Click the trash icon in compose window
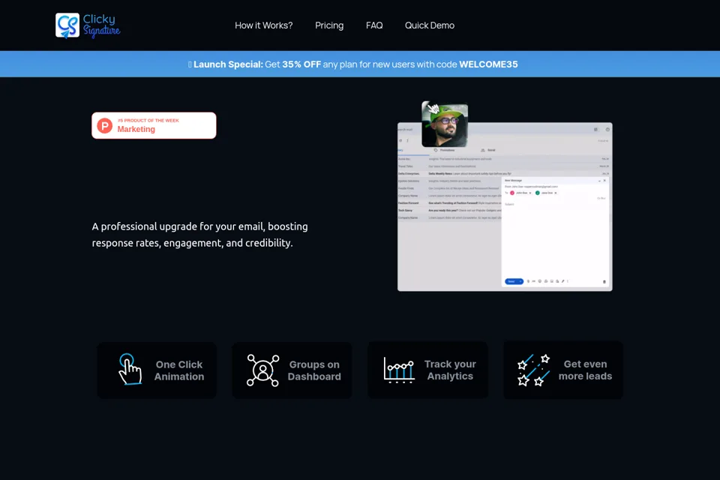This screenshot has height=480, width=720. click(x=604, y=281)
